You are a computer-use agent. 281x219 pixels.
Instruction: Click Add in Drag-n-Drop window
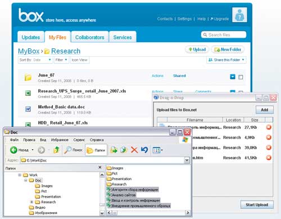(x=265, y=110)
